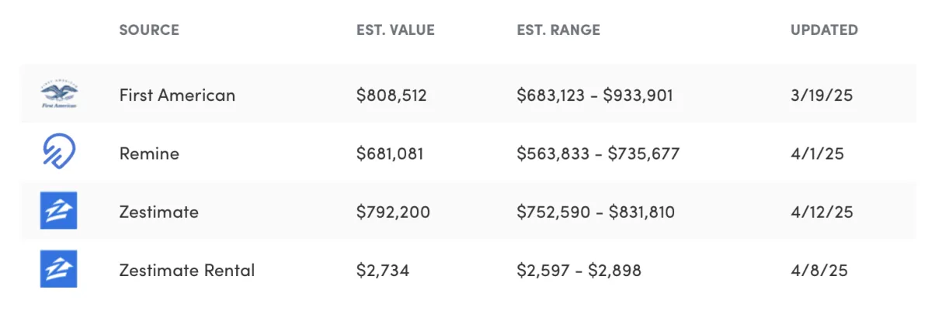Image resolution: width=932 pixels, height=325 pixels.
Task: Click Remine's $681,081 estimated value
Action: (x=390, y=154)
